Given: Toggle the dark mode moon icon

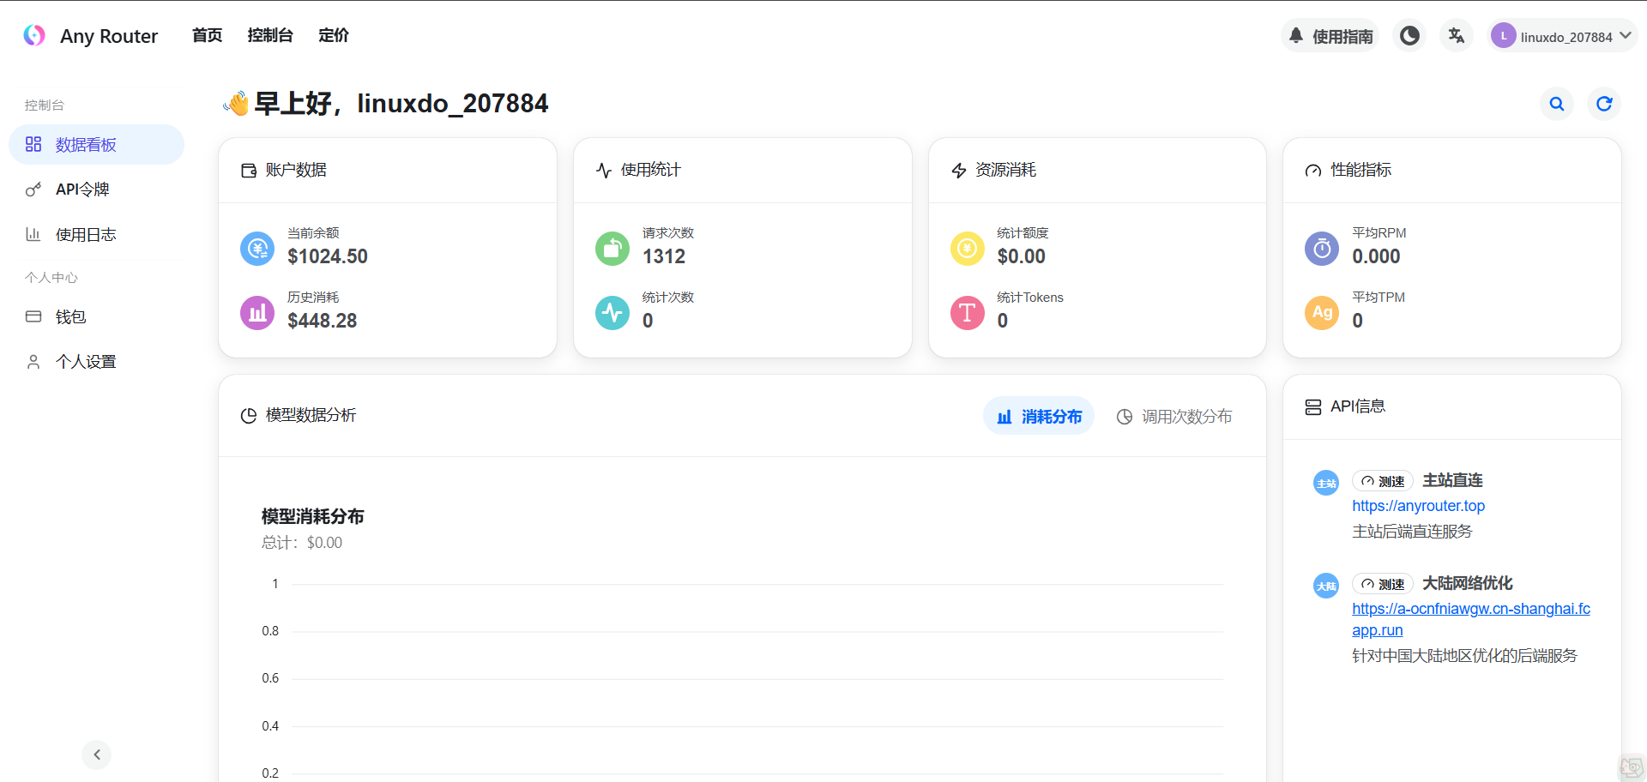Looking at the screenshot, I should pyautogui.click(x=1409, y=36).
